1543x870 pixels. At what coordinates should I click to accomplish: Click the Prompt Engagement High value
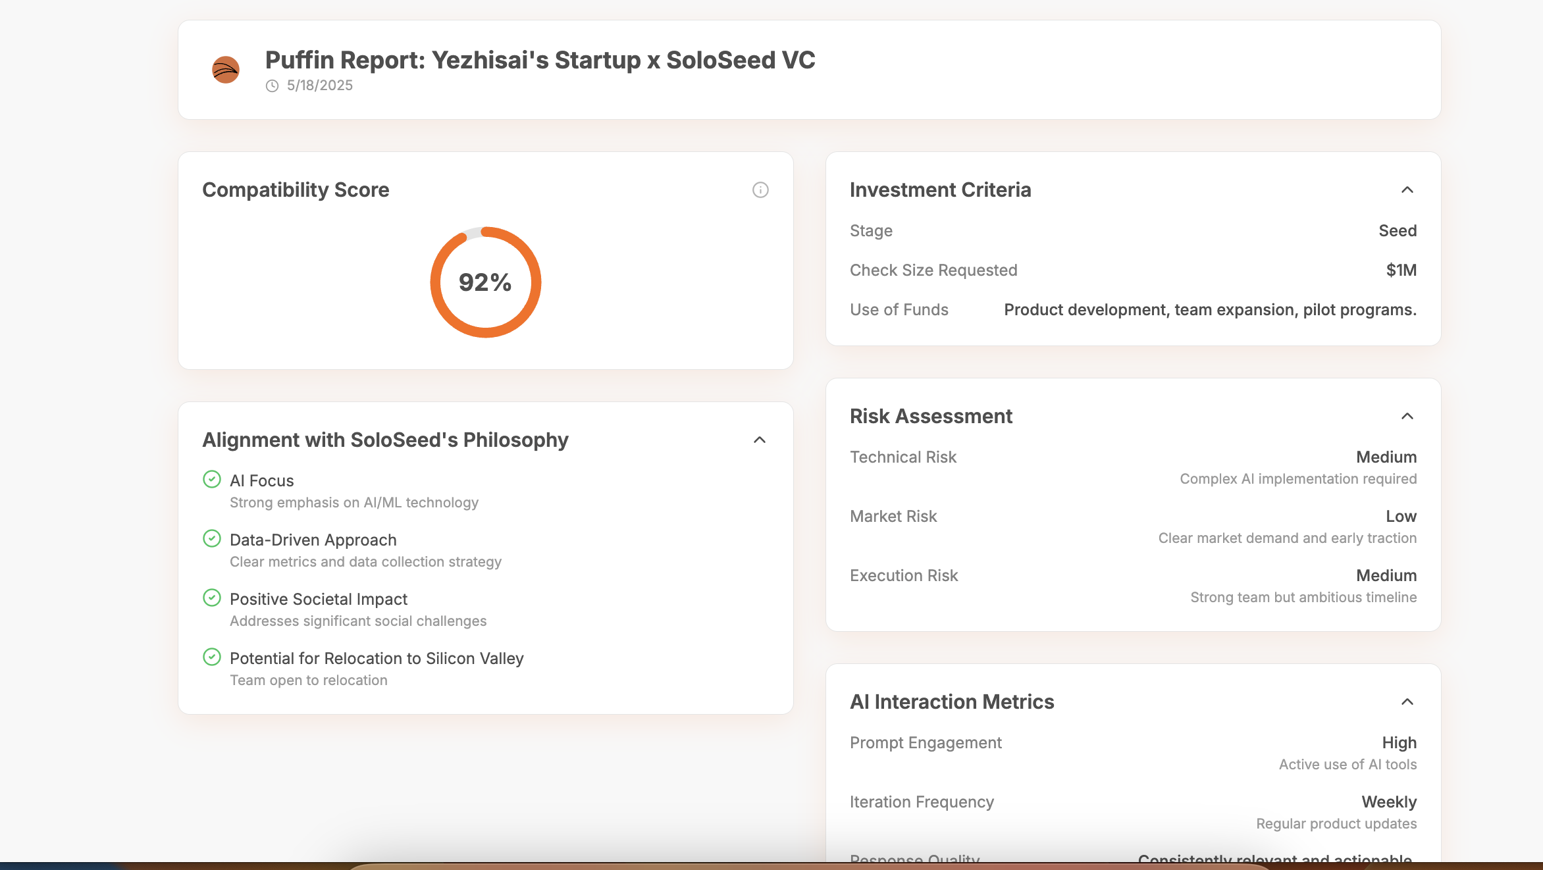(x=1399, y=743)
